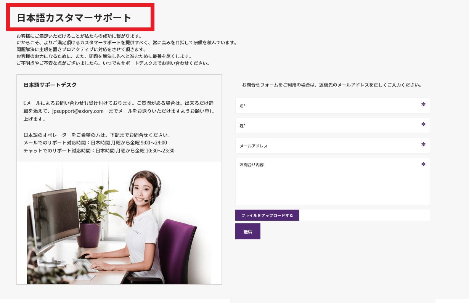Image resolution: width=469 pixels, height=303 pixels.
Task: Click the line starting お客様にご満足いただけることが
Action: [x=79, y=36]
